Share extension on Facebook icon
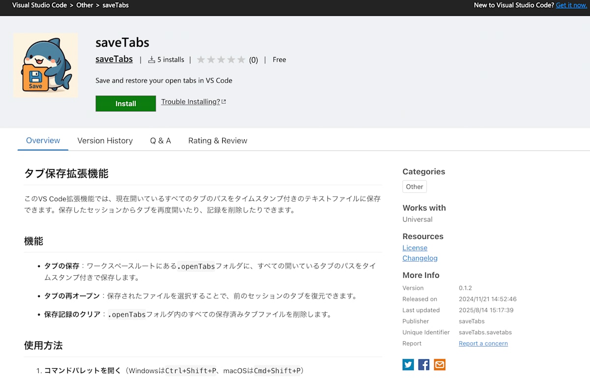 [x=424, y=364]
